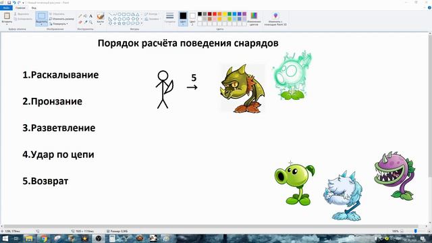The width and height of the screenshot is (432, 243).
Task: Click the Snapdragon plant image on canvas
Action: (x=242, y=88)
